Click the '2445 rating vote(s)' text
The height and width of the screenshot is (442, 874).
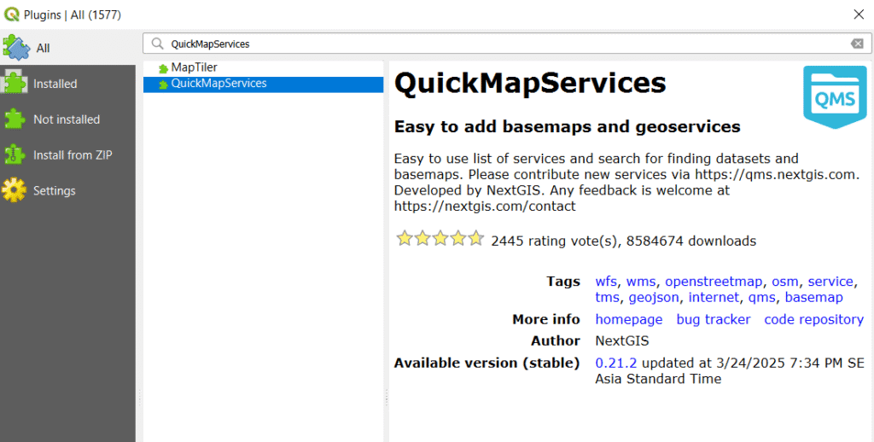pyautogui.click(x=555, y=241)
